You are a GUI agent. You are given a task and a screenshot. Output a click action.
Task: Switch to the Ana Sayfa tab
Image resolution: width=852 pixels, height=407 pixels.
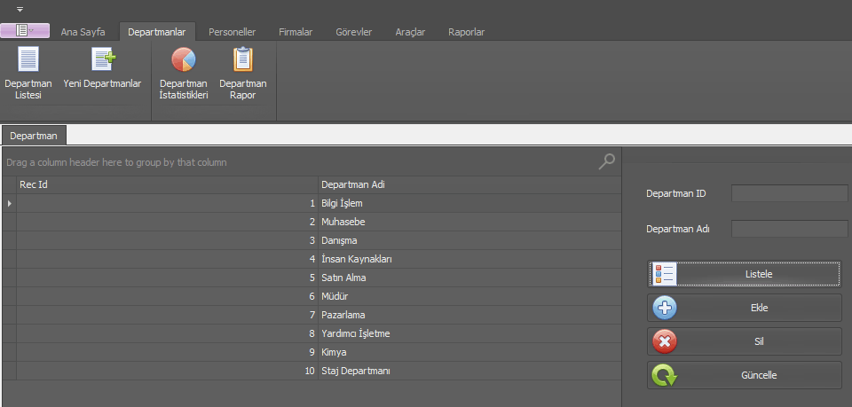coord(83,32)
